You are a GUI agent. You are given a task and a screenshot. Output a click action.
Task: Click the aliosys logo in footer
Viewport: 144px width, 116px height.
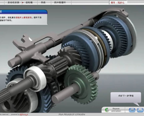pyautogui.click(x=24, y=115)
